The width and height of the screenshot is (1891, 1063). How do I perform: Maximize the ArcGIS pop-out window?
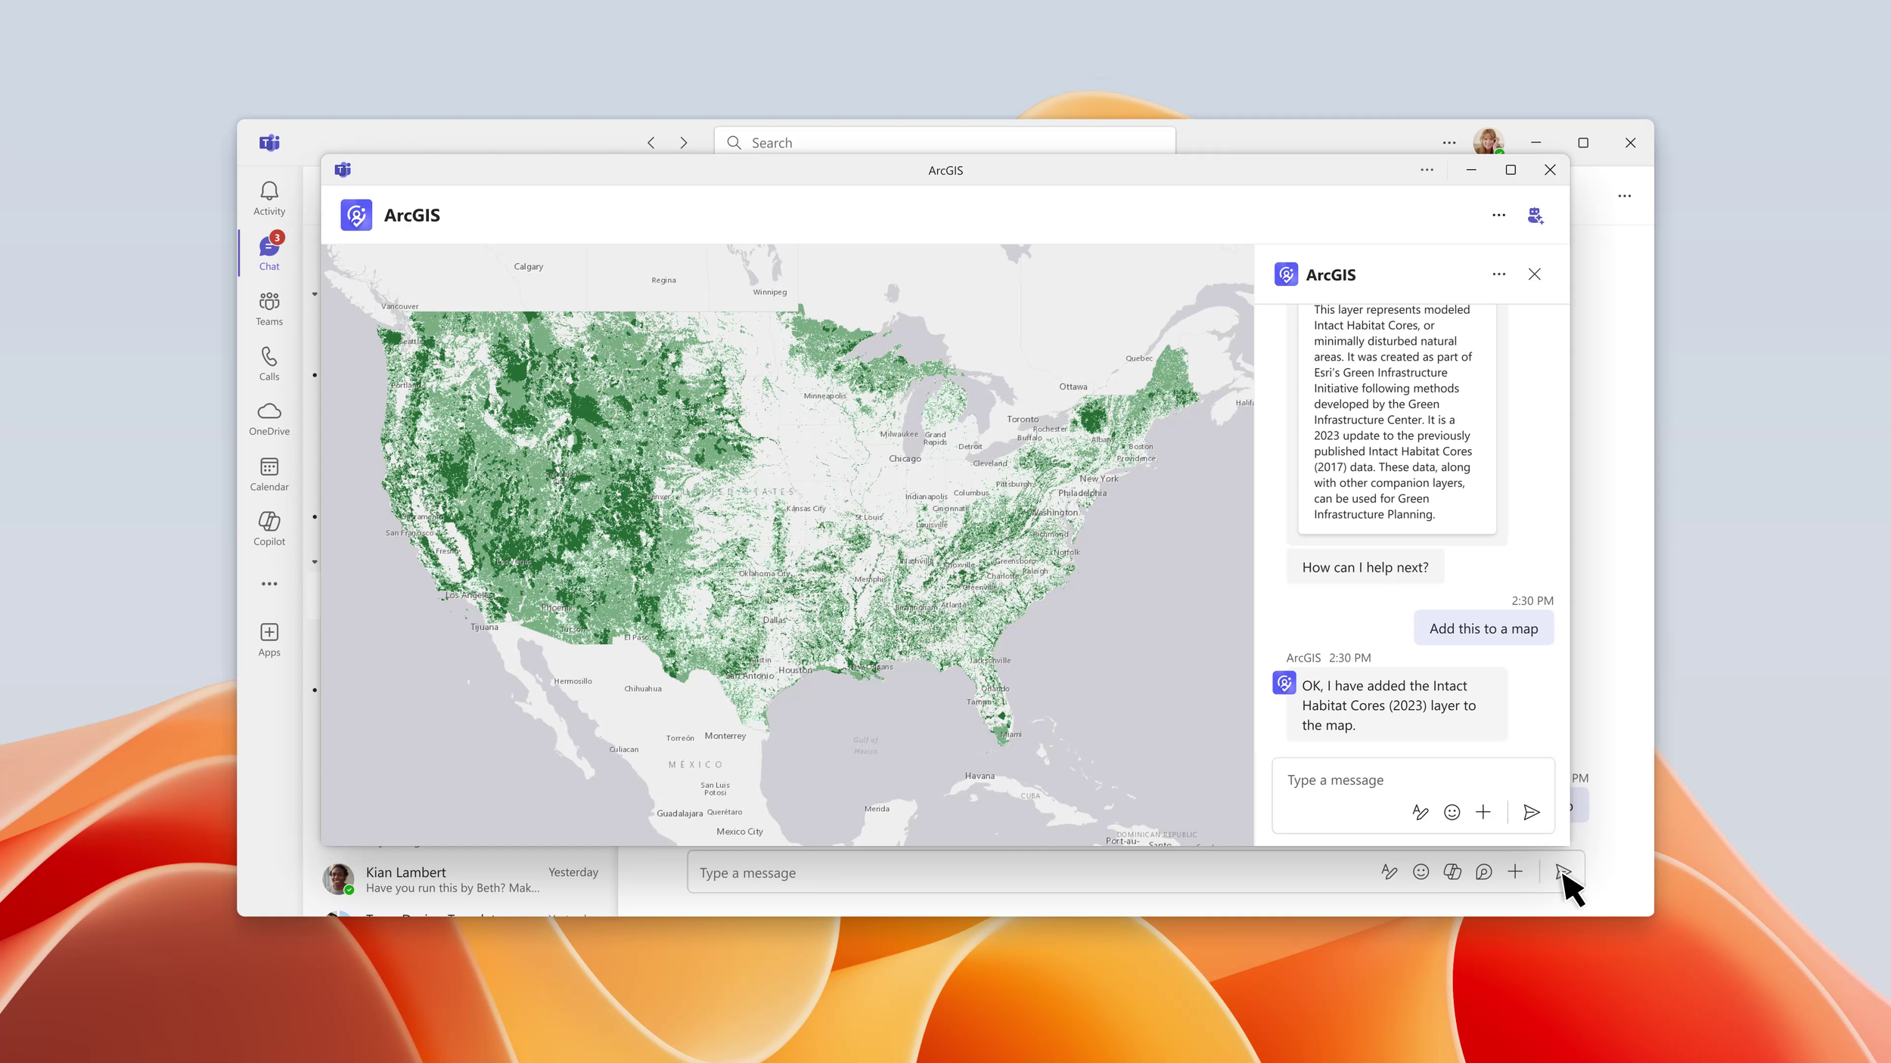tap(1510, 170)
